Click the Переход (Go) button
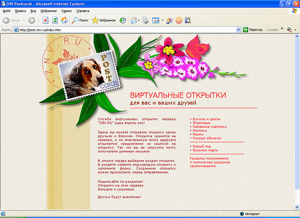Viewport: 300px width, 218px height. point(253,30)
